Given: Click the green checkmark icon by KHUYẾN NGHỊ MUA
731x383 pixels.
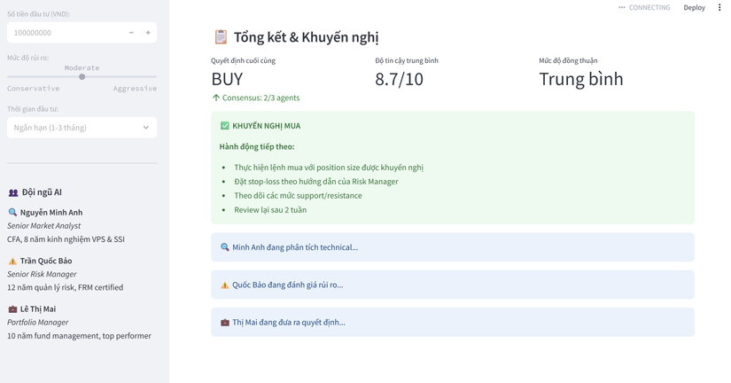Looking at the screenshot, I should point(225,126).
